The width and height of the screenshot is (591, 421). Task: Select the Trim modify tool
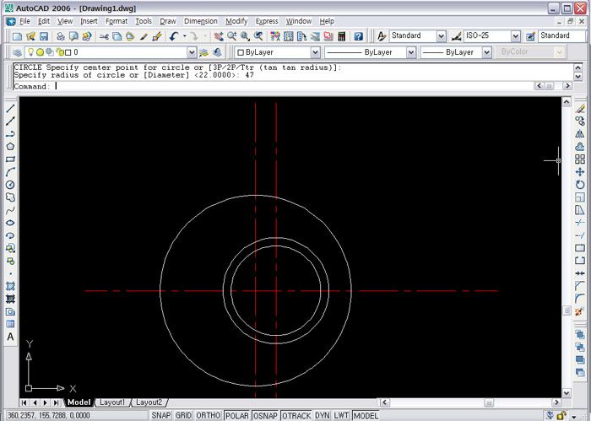pos(580,223)
